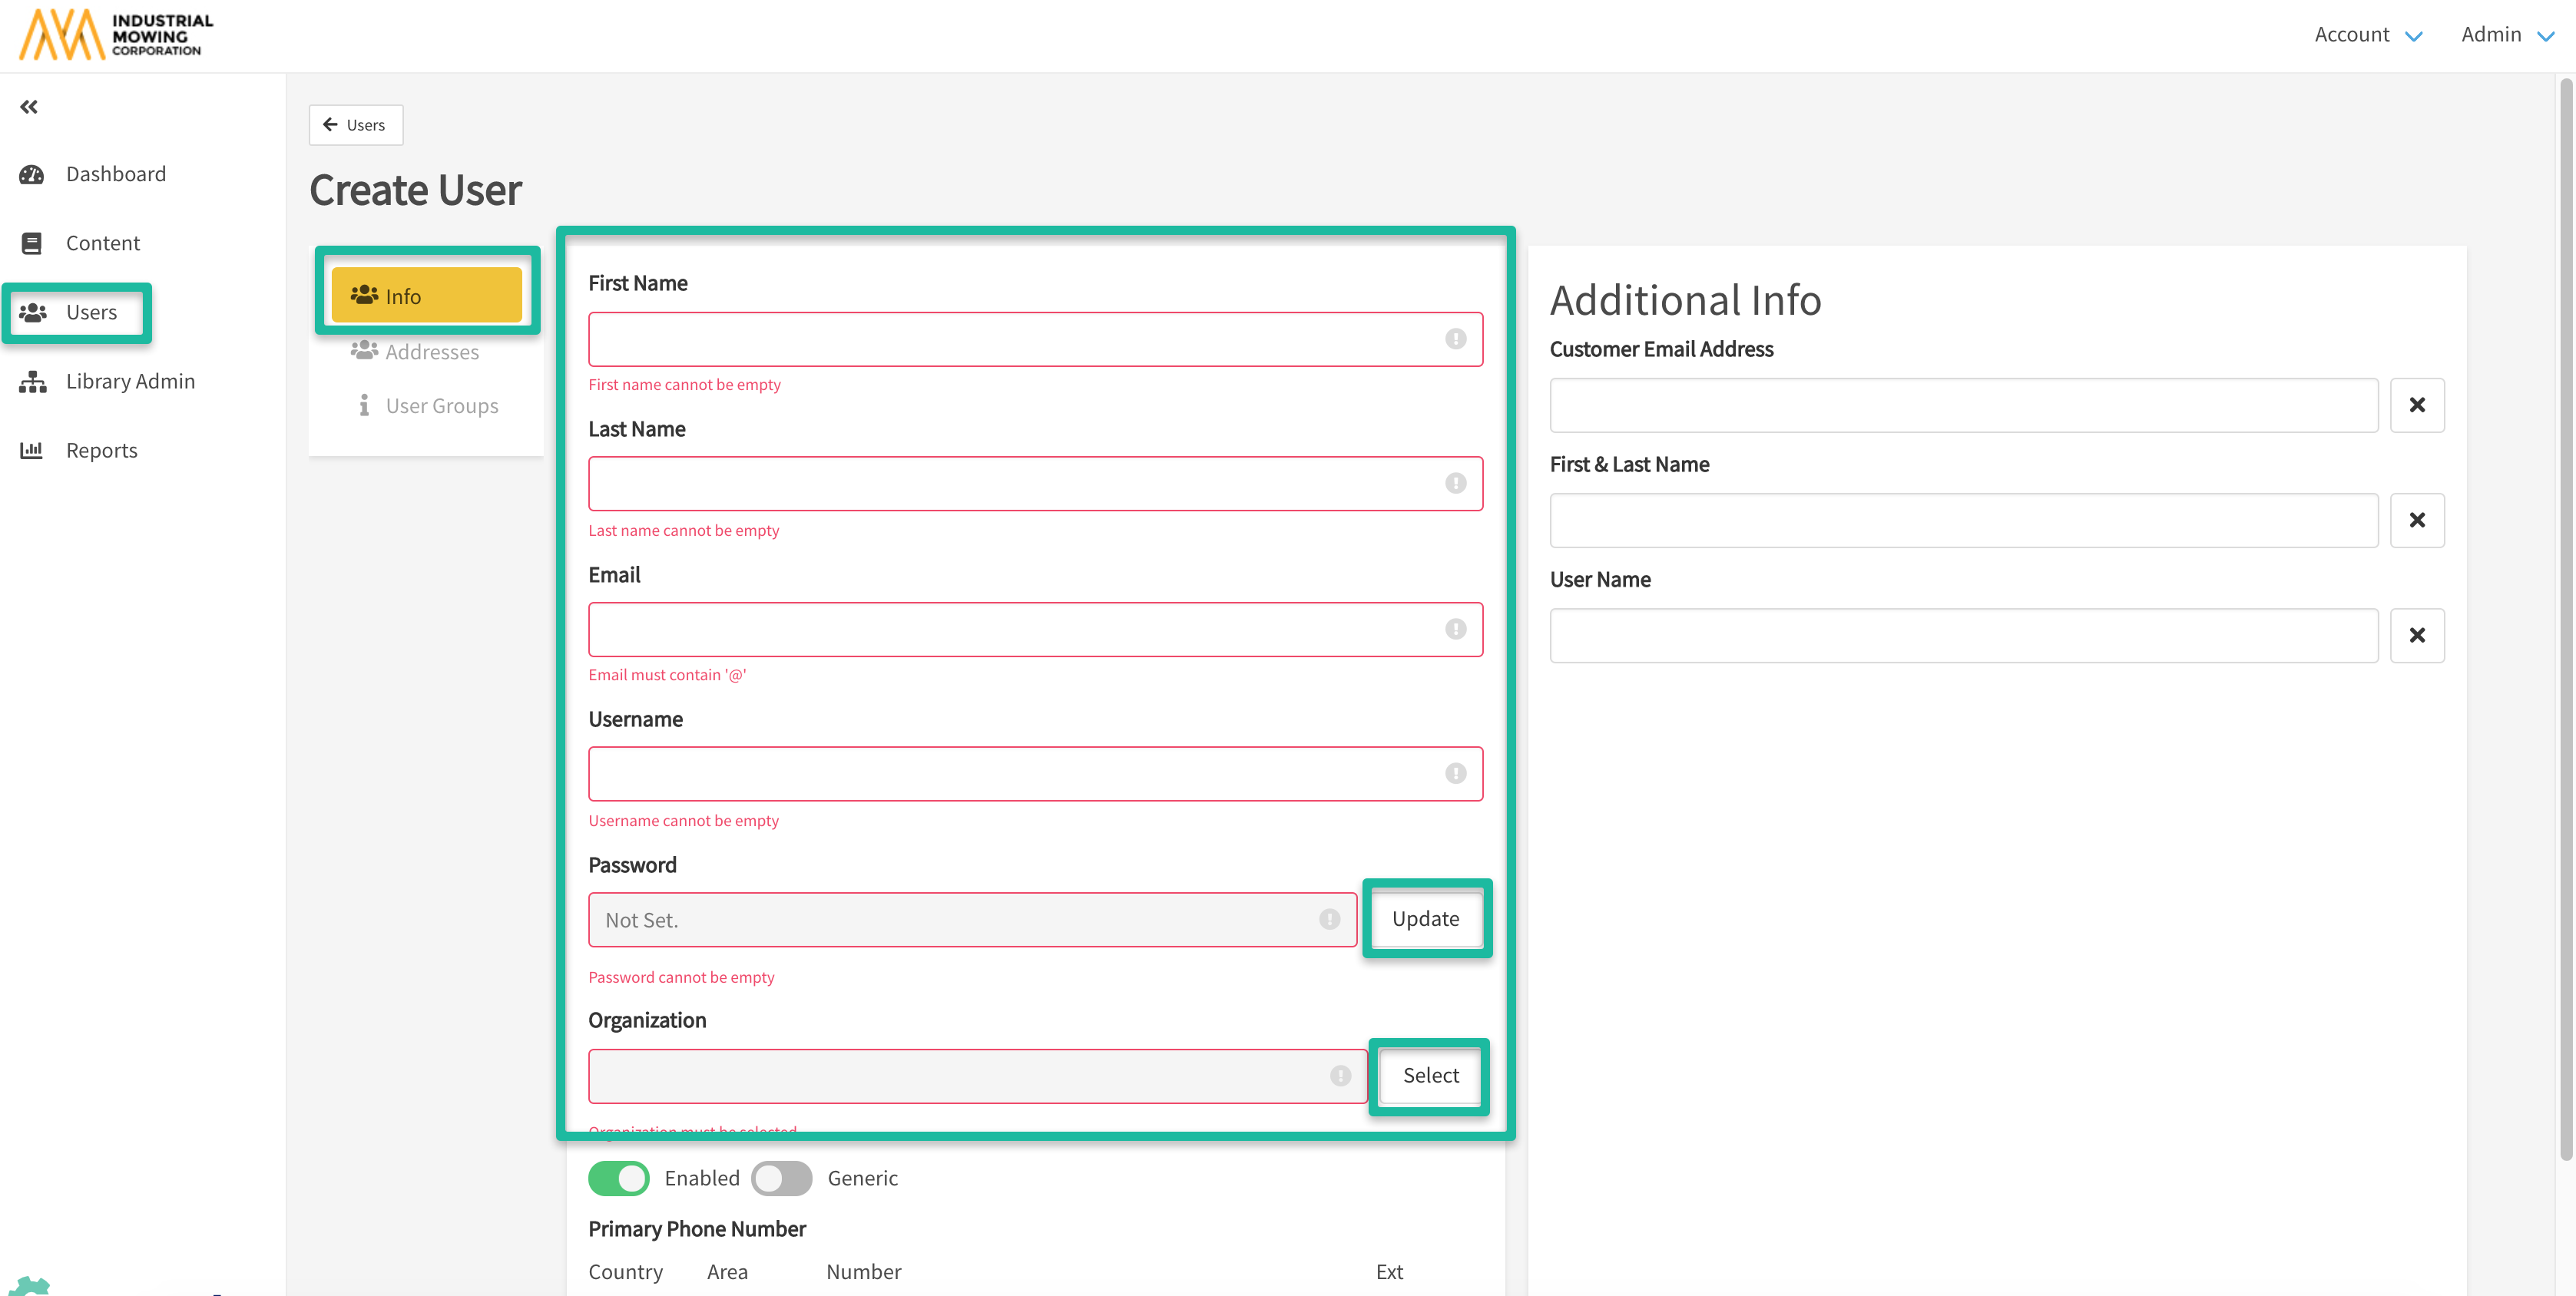Click the Content book icon
The height and width of the screenshot is (1296, 2576).
[32, 243]
